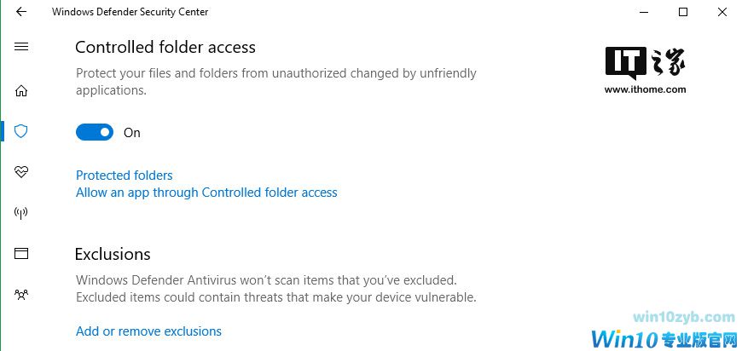Viewport: 742px width, 351px height.
Task: Open Firewall & network protection icon
Action: pos(21,213)
